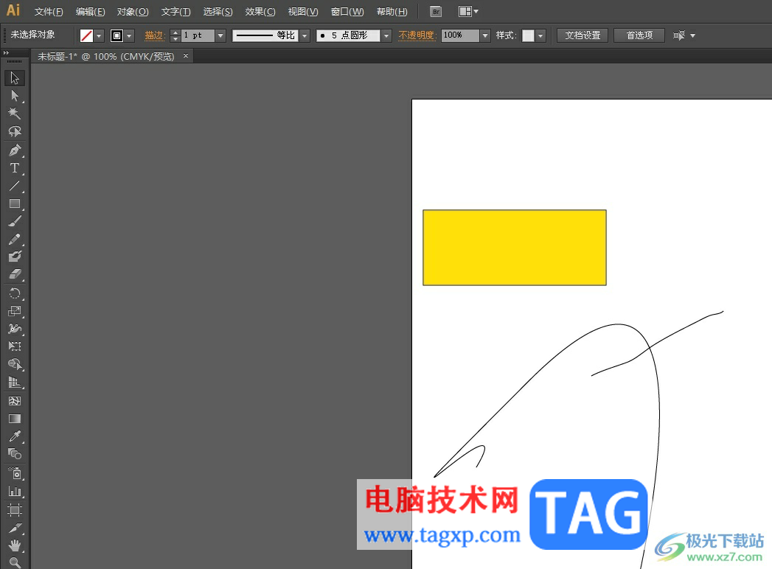This screenshot has width=772, height=569.
Task: Select the Direct Selection tool
Action: click(15, 96)
